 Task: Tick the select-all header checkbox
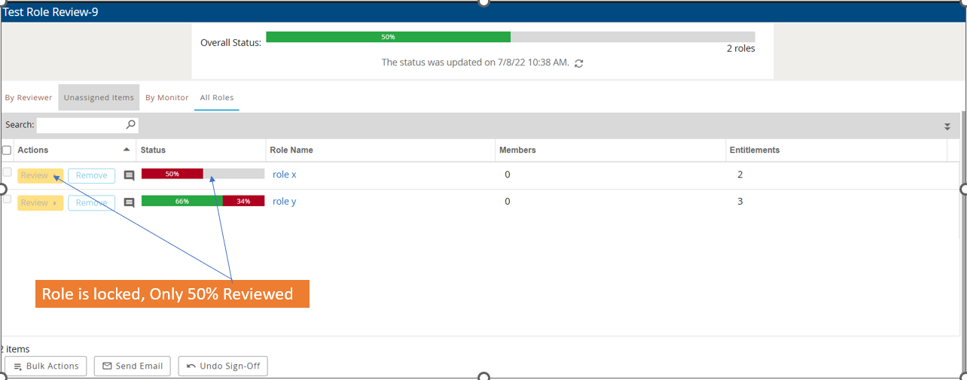7,150
